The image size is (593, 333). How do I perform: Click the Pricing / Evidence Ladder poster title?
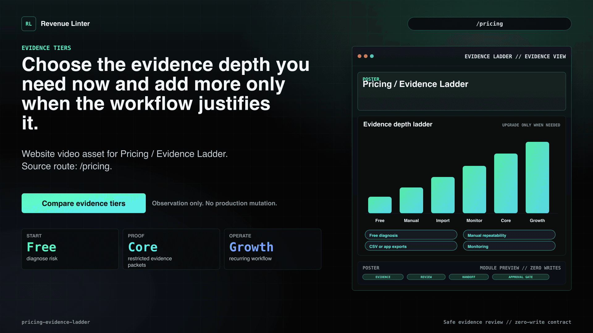(x=415, y=84)
